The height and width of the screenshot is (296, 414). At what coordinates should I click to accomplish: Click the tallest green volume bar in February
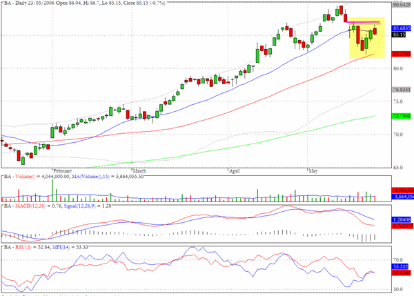coord(52,190)
